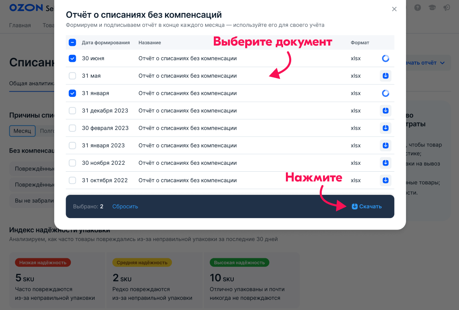Click the Название column header
This screenshot has height=310, width=459.
click(149, 42)
